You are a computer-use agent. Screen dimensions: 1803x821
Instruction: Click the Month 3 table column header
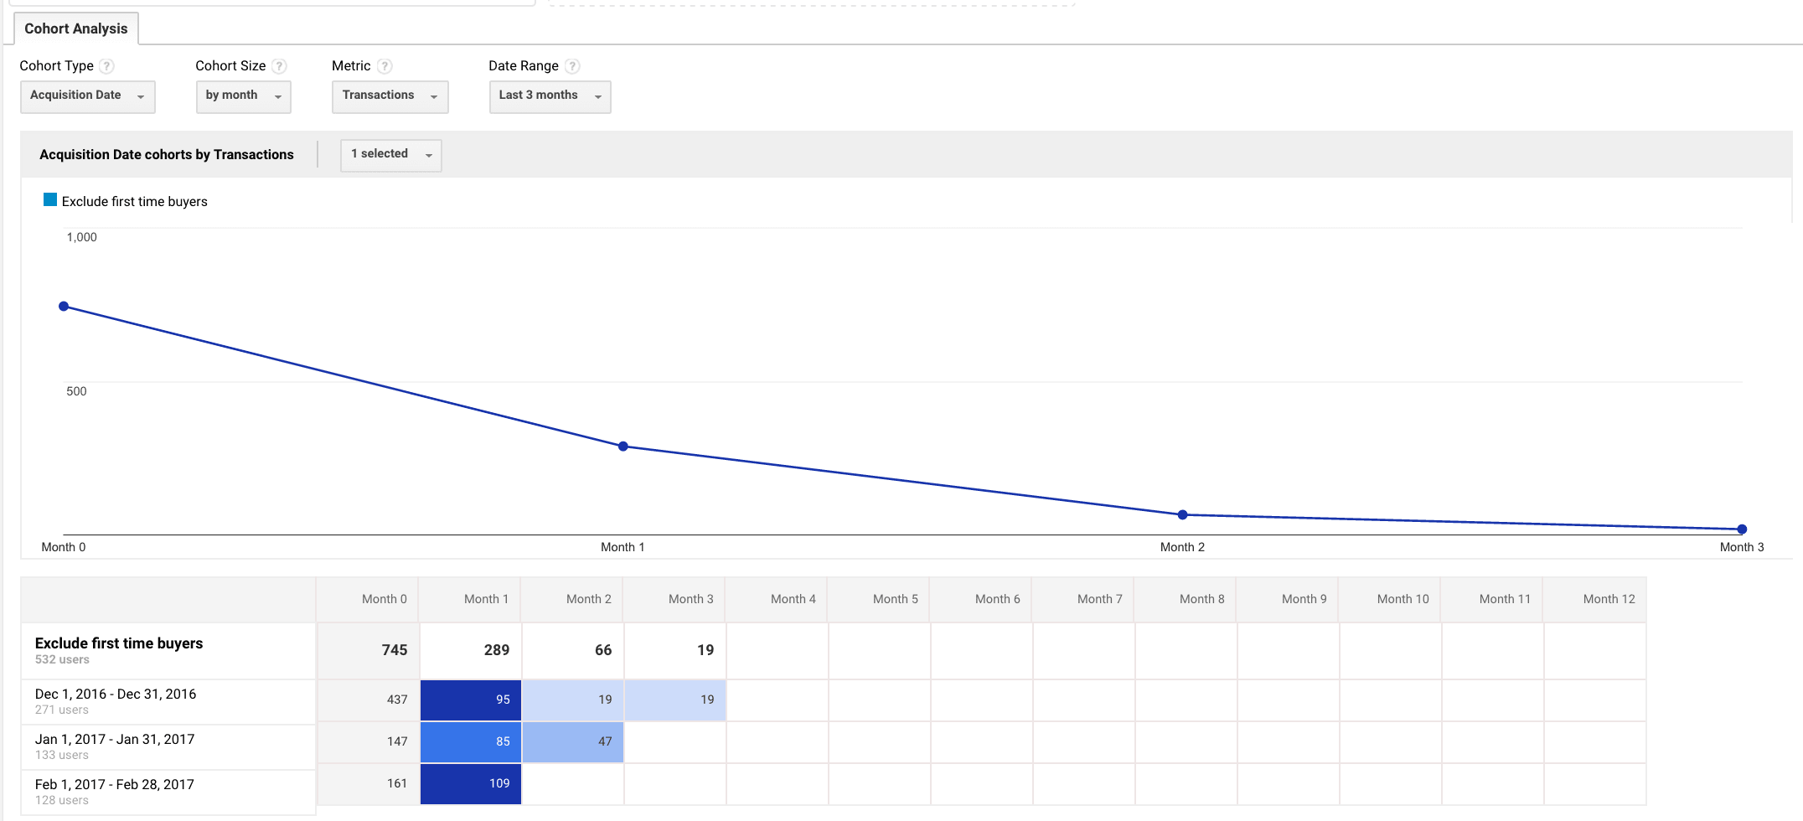(x=674, y=599)
